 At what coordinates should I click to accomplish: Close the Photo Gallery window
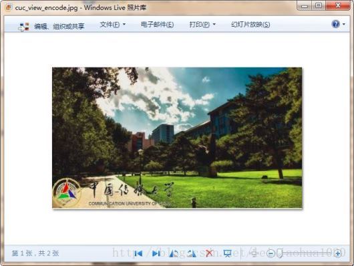click(x=338, y=6)
